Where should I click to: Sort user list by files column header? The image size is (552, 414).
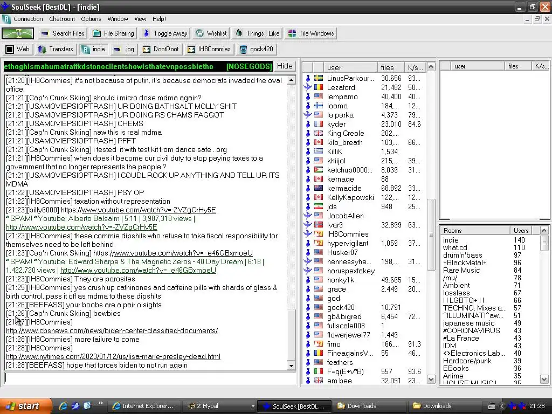click(x=391, y=67)
